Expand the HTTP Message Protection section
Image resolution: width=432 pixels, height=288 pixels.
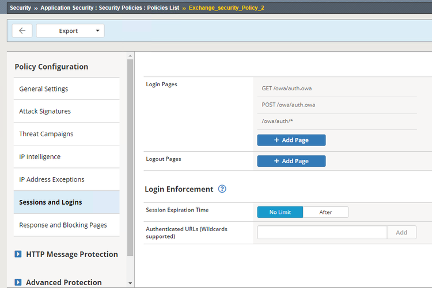(x=18, y=254)
